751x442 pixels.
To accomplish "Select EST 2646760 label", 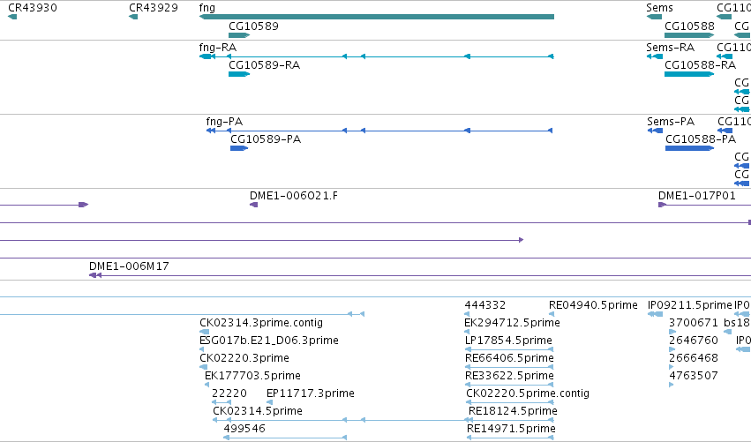I will click(694, 341).
